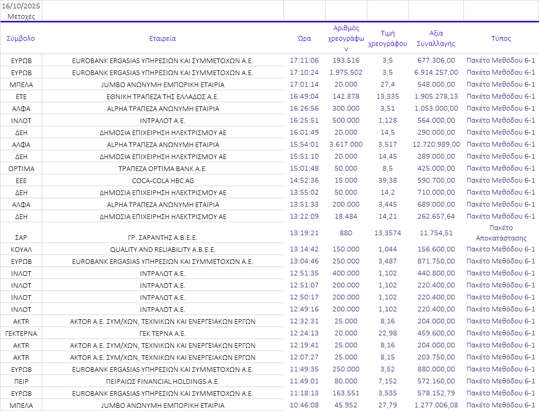
Task: Click the 1.975.502 securities quantity cell
Action: coord(346,72)
